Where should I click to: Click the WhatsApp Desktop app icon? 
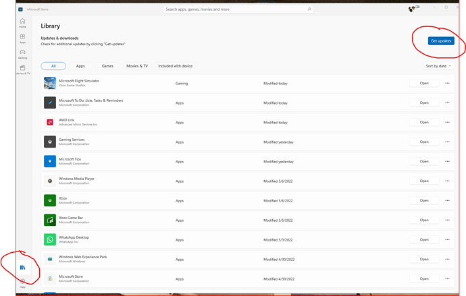pyautogui.click(x=50, y=239)
